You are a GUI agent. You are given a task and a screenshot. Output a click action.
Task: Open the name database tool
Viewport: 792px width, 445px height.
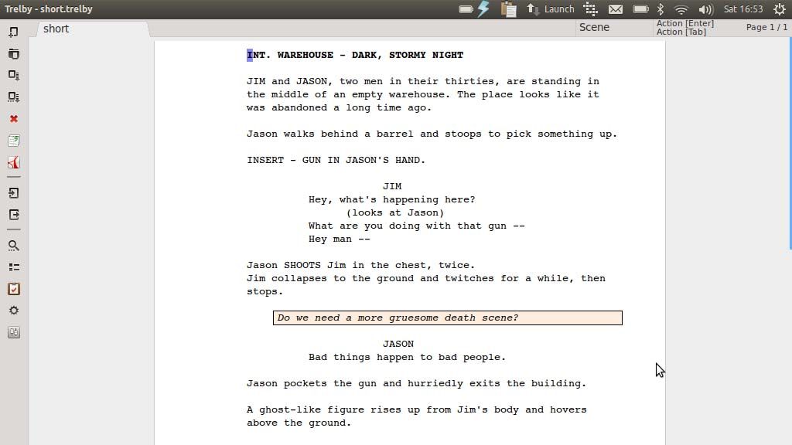click(x=12, y=267)
